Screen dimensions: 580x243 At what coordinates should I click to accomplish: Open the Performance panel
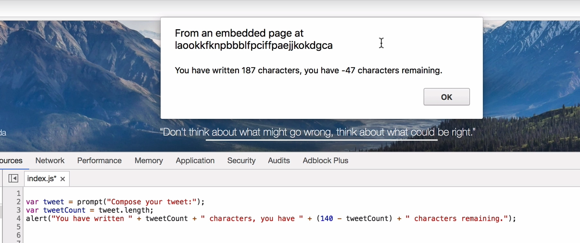(99, 161)
